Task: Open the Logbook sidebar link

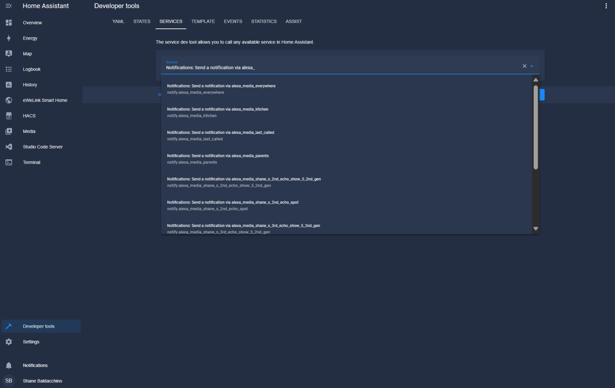Action: (32, 69)
